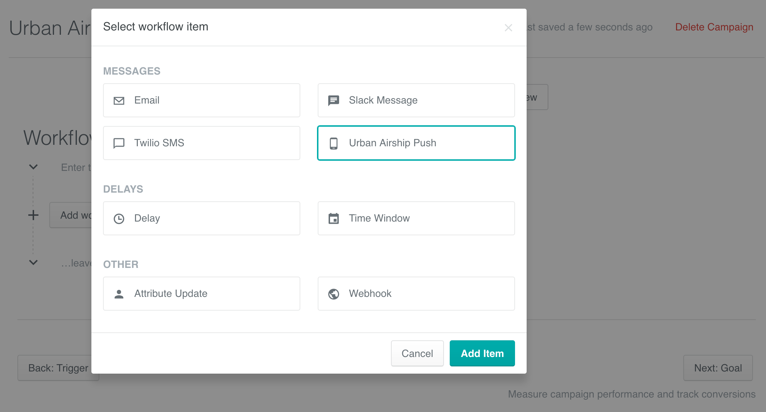Screen dimensions: 766x412
Task: Go to Next: Goal step
Action: (717, 368)
